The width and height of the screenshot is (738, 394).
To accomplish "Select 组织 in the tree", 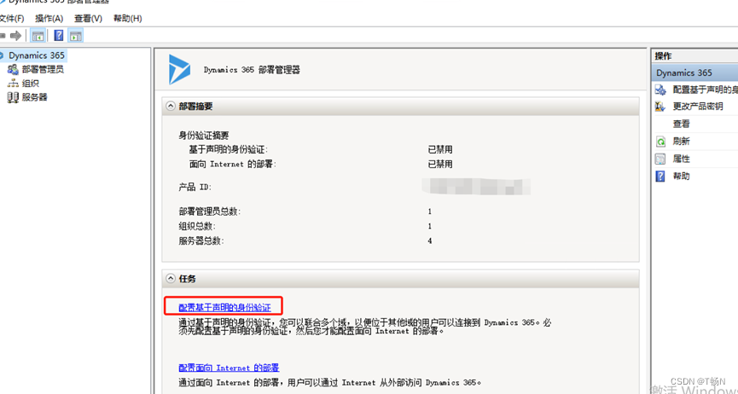I will click(30, 84).
